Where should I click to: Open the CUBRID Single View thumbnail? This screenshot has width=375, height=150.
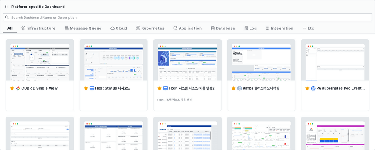(40, 60)
